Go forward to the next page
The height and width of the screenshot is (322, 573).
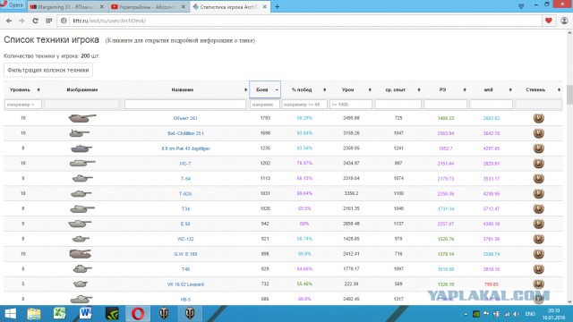(x=21, y=21)
